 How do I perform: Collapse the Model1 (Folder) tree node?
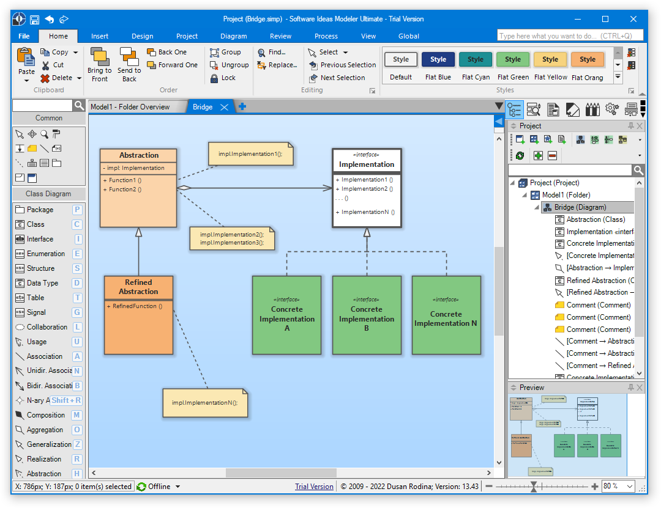point(525,195)
